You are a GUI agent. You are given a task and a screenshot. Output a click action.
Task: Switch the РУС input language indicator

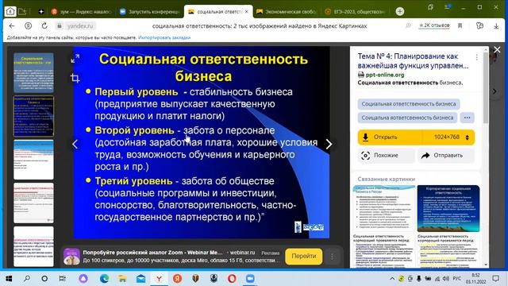tap(457, 279)
